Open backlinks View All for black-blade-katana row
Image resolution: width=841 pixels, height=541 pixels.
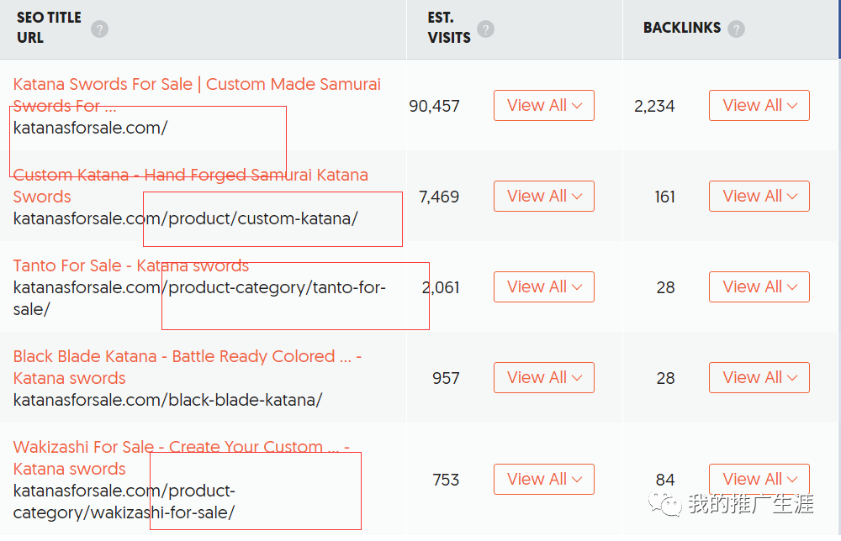[x=759, y=378]
